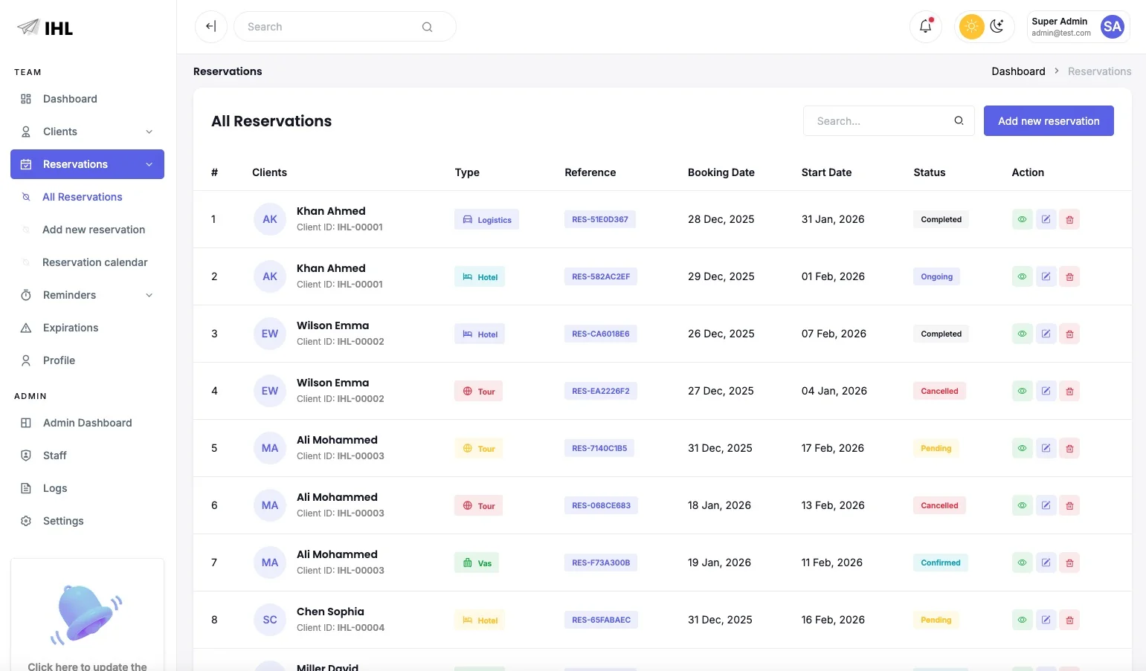1146x671 pixels.
Task: Open Profile from the sidebar
Action: tap(87, 360)
